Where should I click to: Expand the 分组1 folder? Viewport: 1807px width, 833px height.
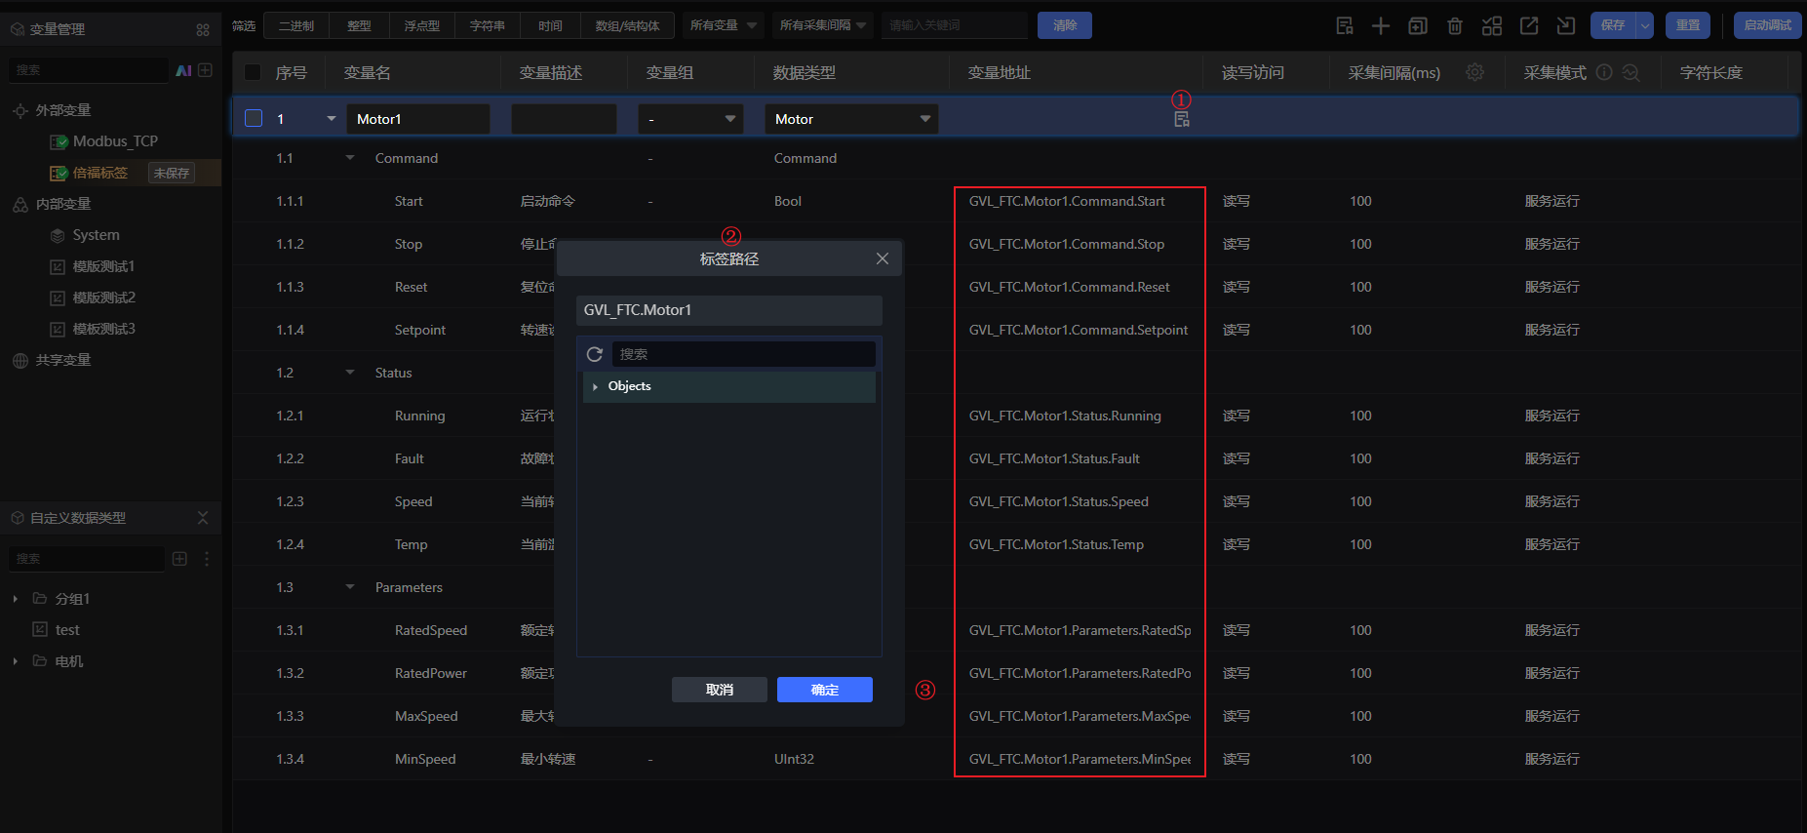pos(16,599)
